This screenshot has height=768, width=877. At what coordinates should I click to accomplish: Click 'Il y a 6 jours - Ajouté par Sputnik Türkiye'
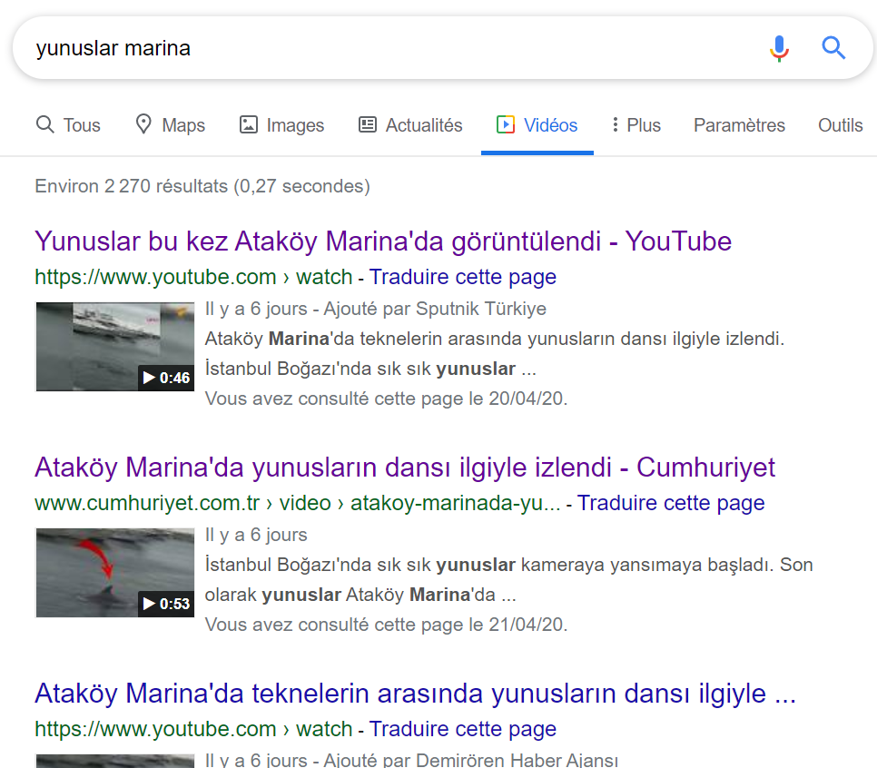click(375, 309)
